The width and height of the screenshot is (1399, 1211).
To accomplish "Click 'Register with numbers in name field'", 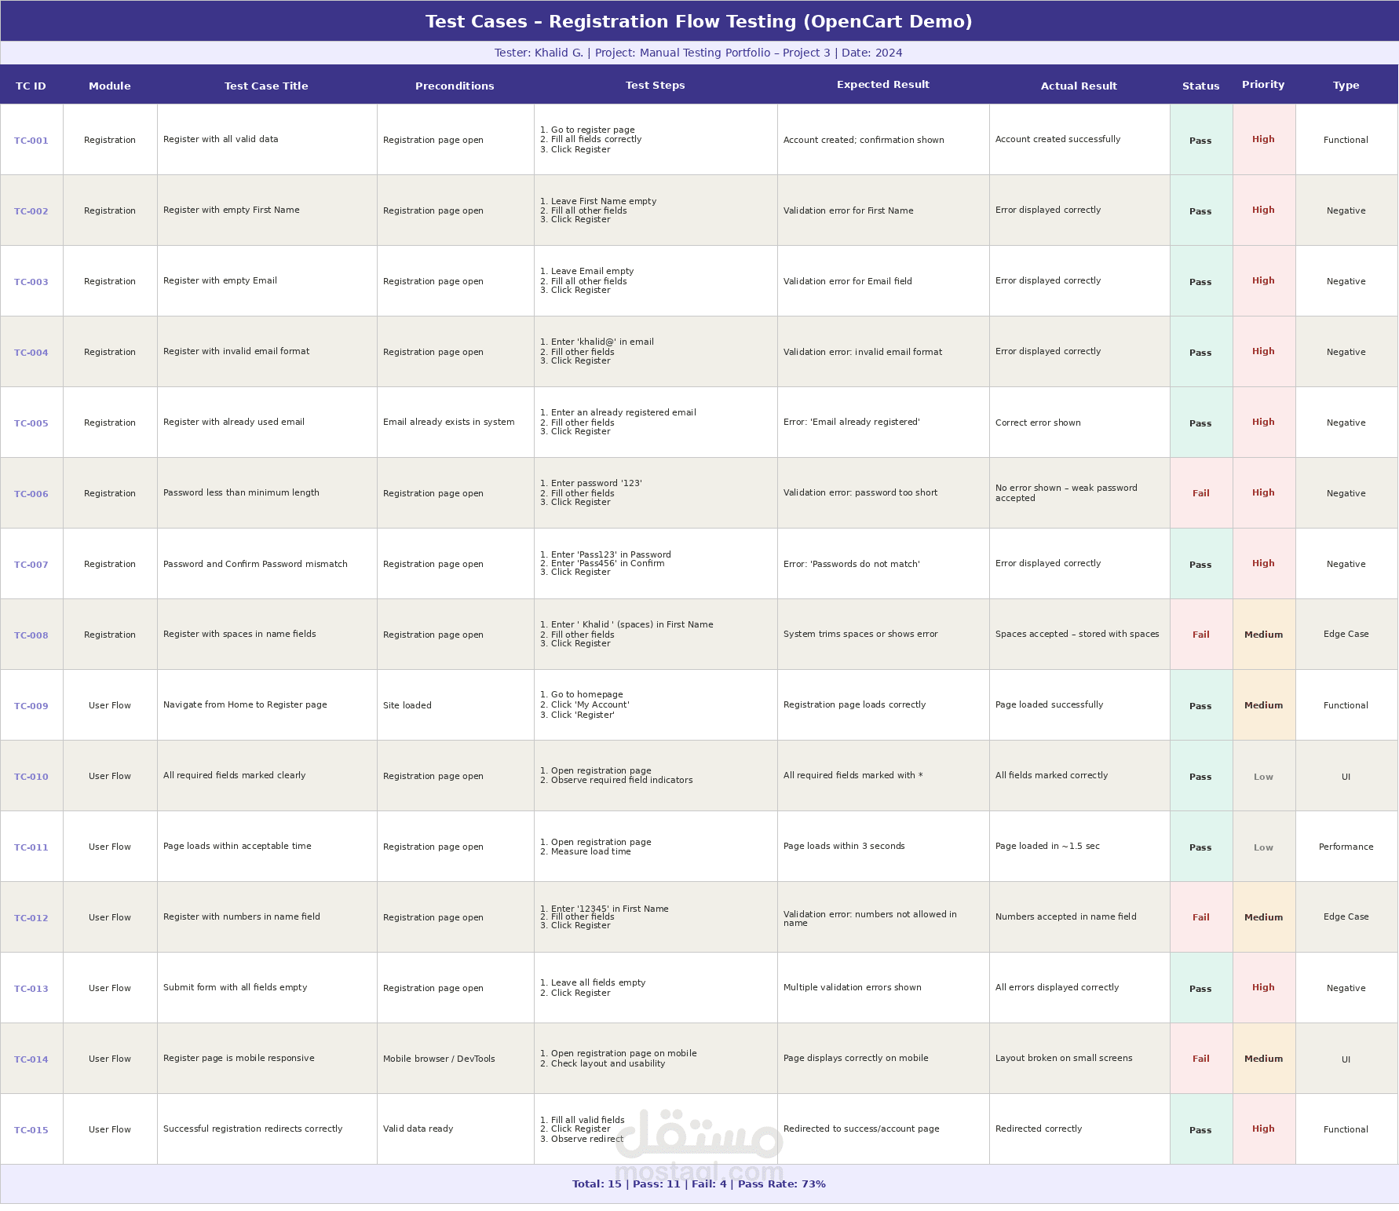I will tap(242, 916).
